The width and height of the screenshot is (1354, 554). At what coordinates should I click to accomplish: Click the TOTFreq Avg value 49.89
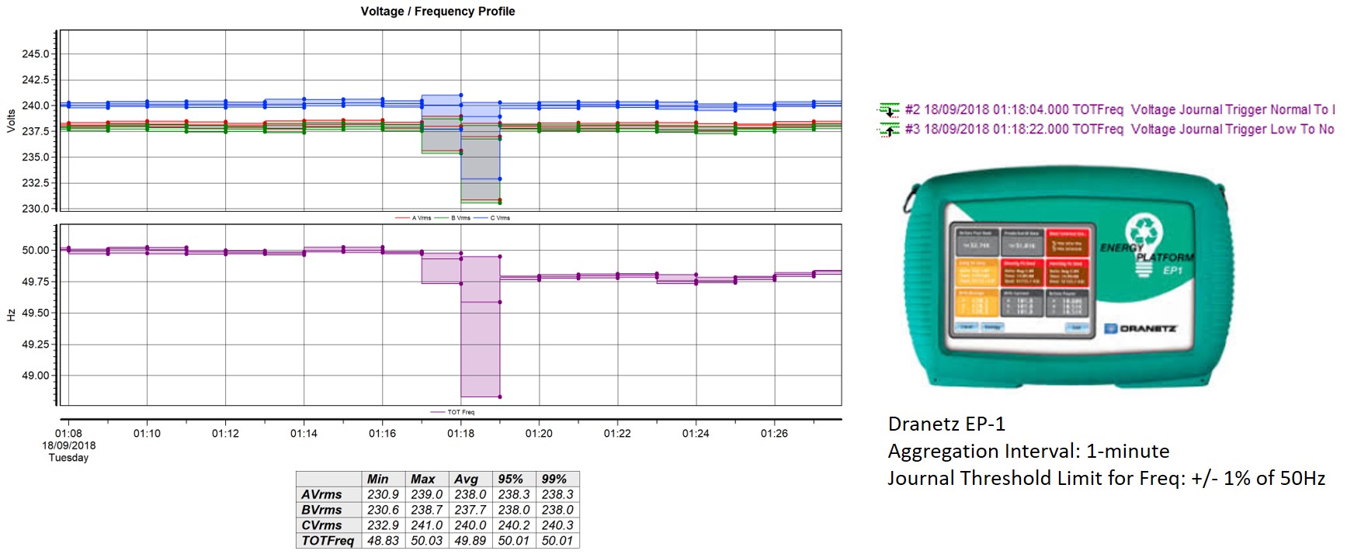pos(470,541)
